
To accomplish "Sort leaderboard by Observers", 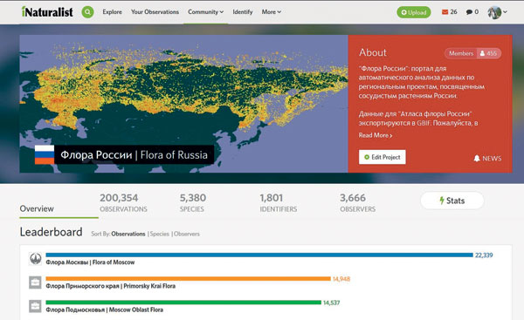I will pyautogui.click(x=187, y=234).
